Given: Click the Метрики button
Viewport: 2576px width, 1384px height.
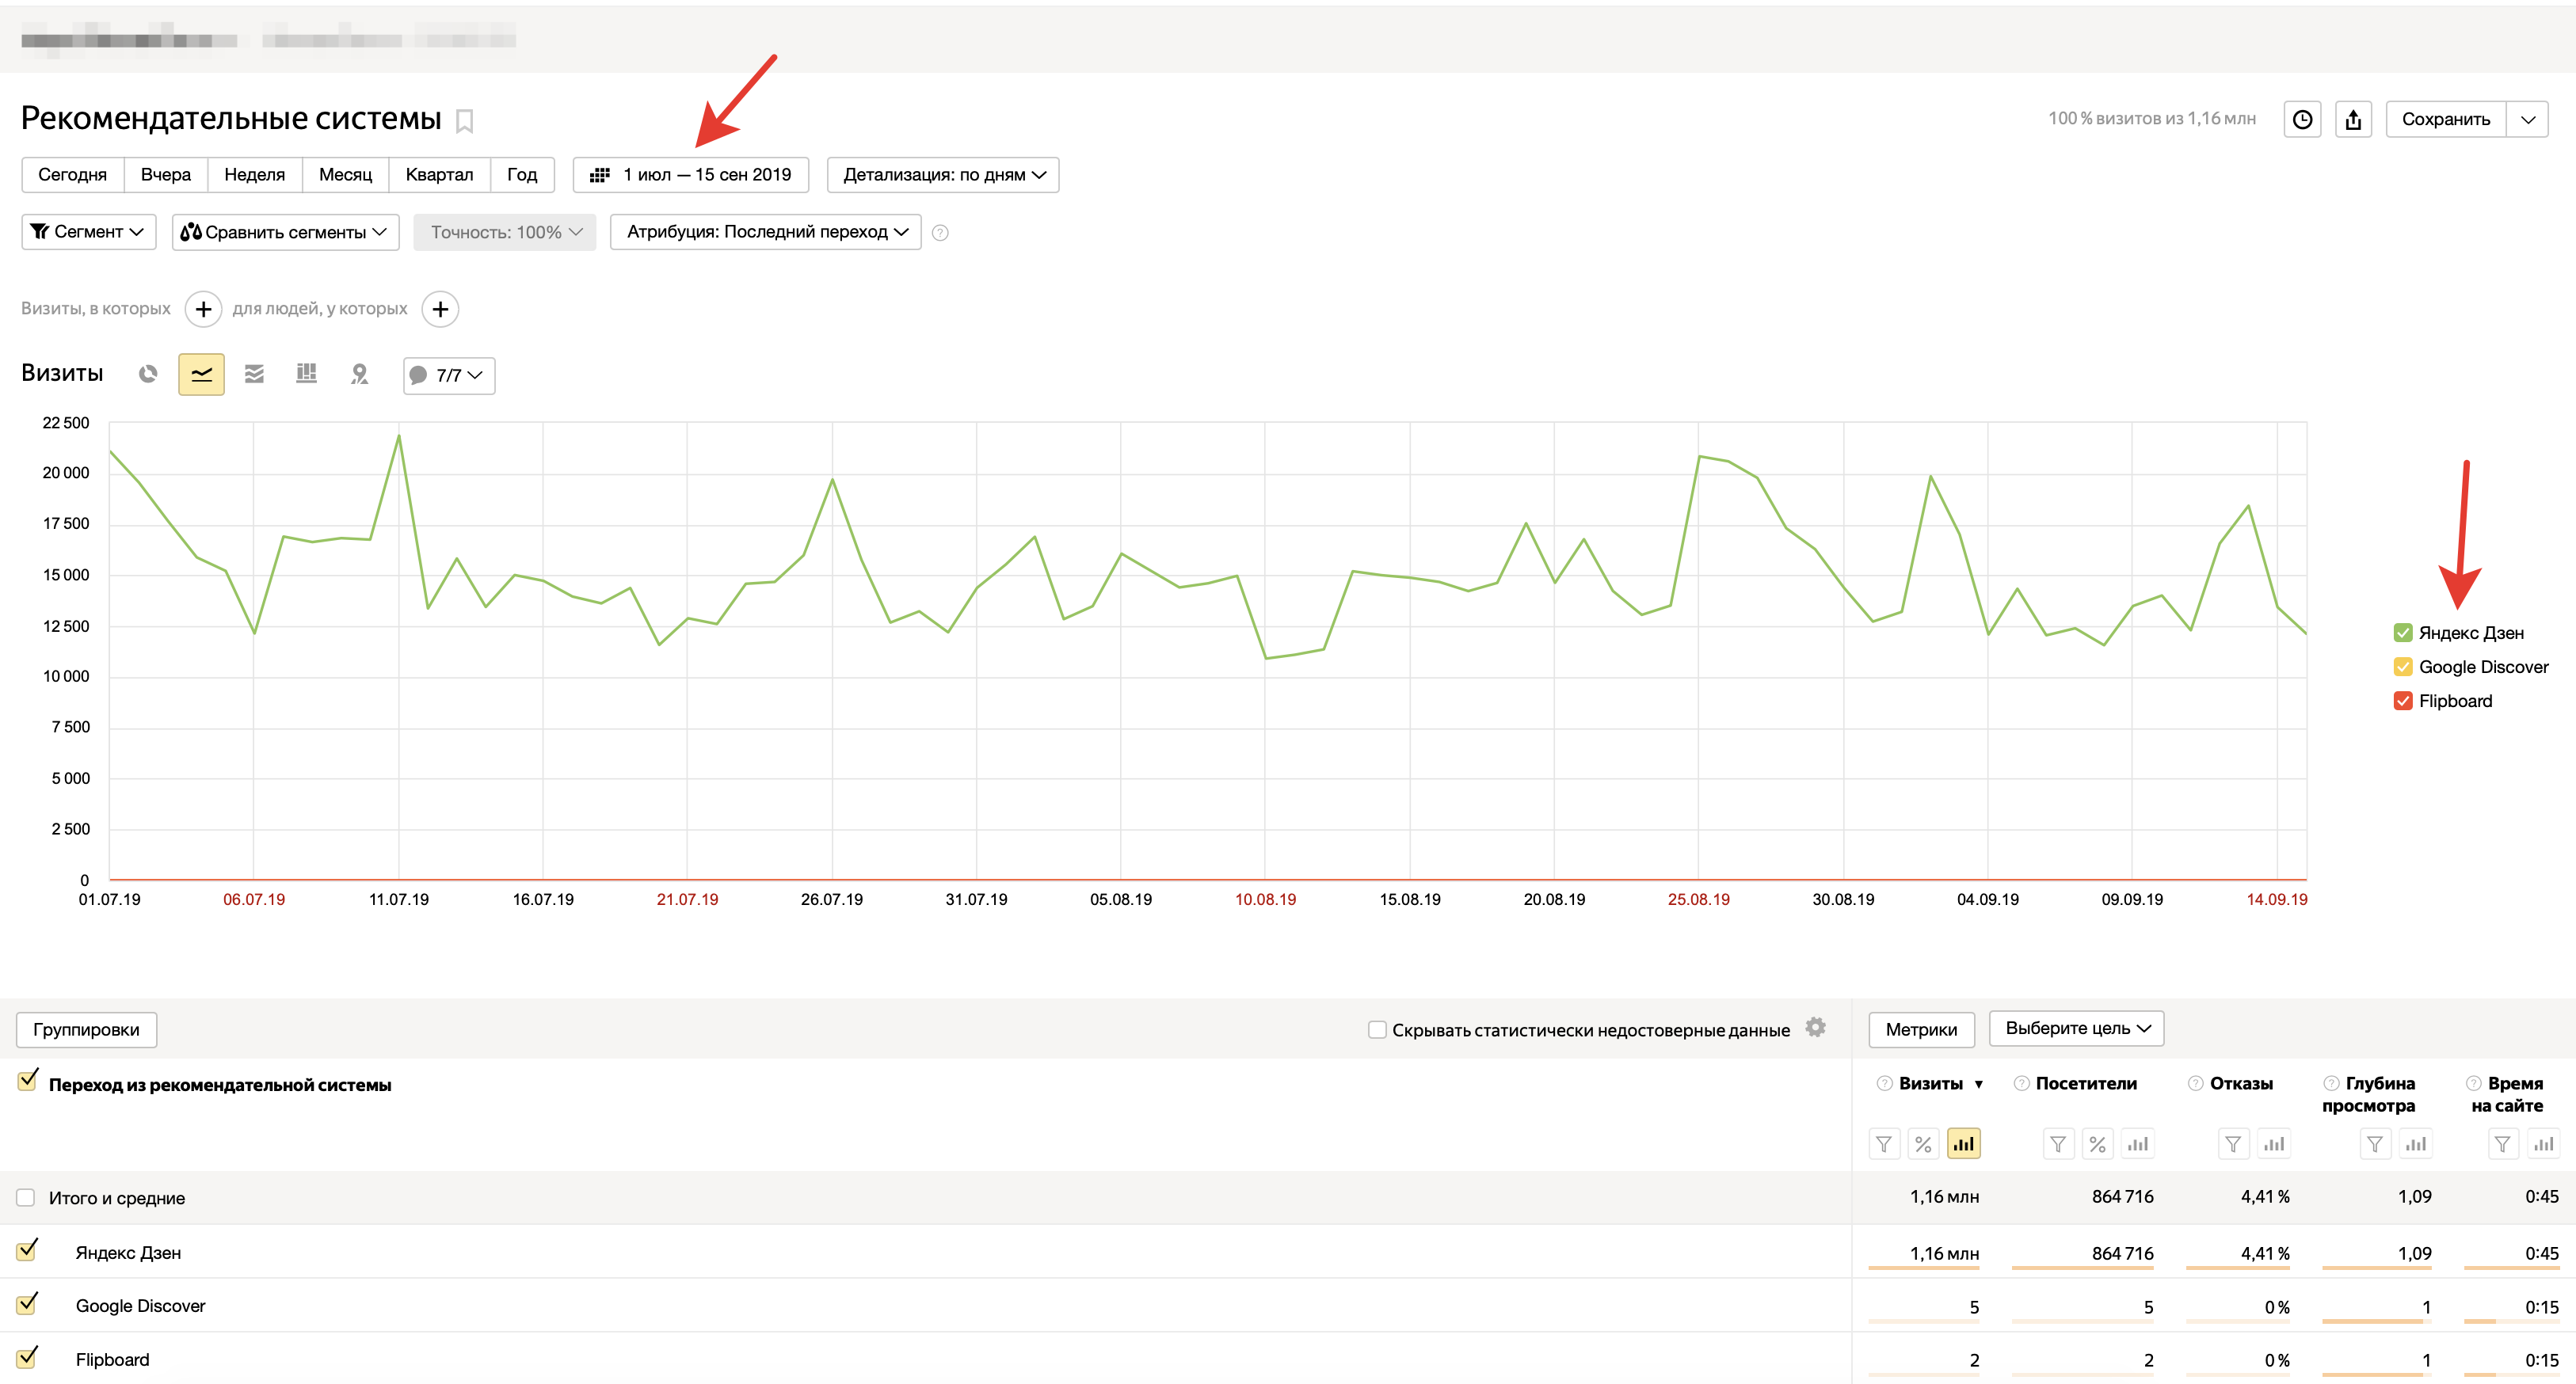Looking at the screenshot, I should coord(1920,1029).
